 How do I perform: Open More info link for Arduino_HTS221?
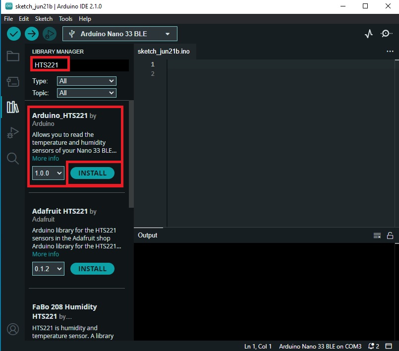click(x=46, y=158)
